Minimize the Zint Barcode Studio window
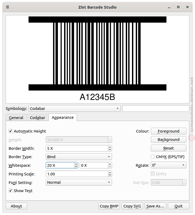195x215 pixels. click(169, 7)
